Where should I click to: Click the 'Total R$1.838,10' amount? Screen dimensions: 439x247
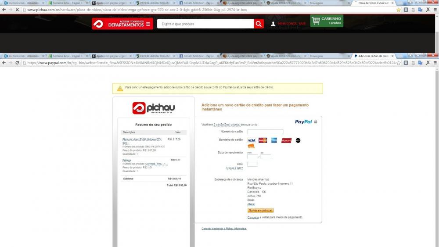176,185
